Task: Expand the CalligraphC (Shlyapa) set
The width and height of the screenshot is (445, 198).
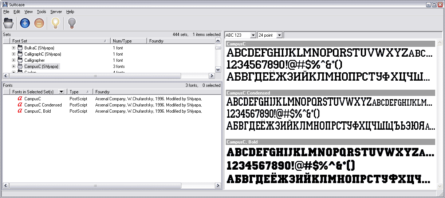Action: [13, 54]
